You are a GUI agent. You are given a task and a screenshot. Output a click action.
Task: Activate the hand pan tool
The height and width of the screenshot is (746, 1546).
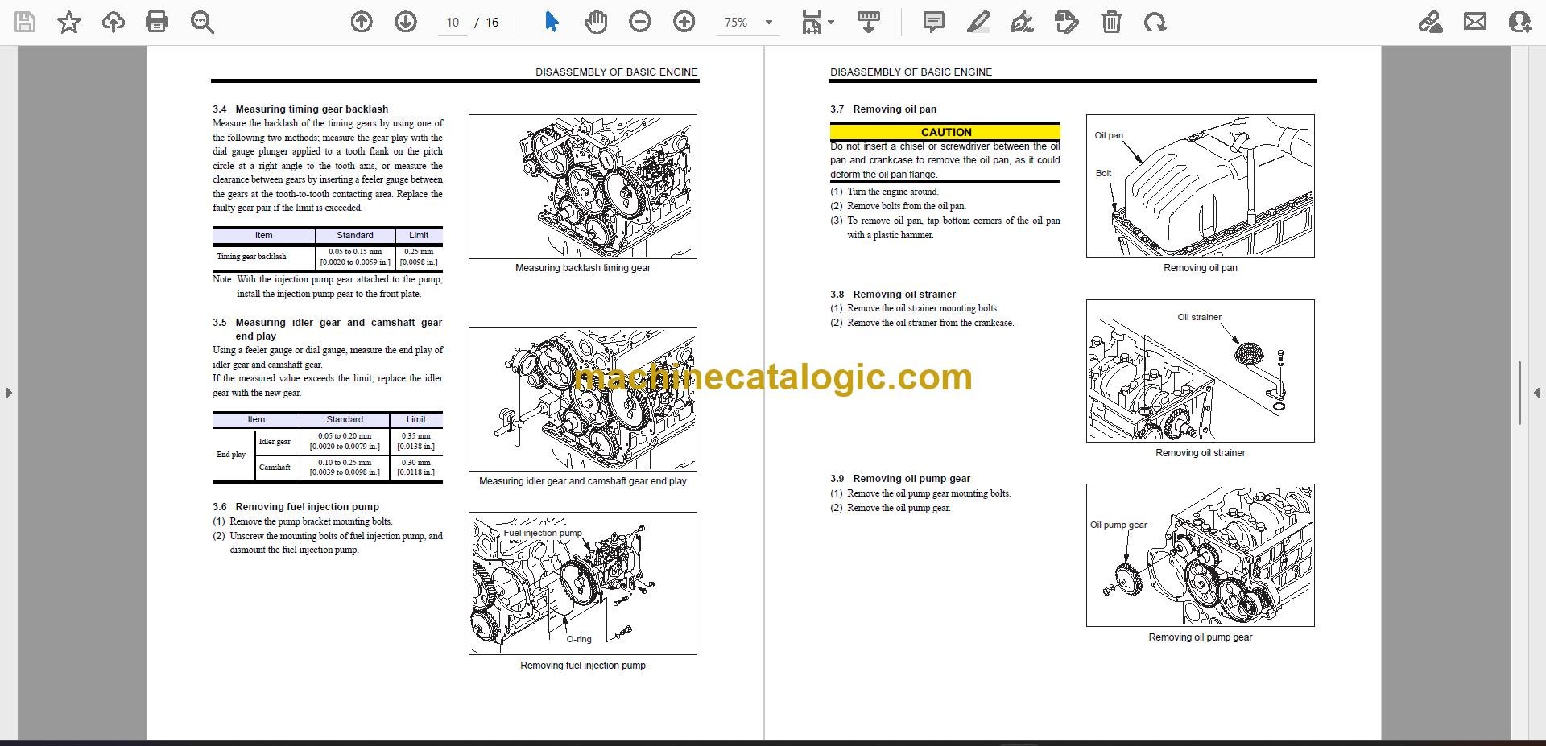click(596, 22)
